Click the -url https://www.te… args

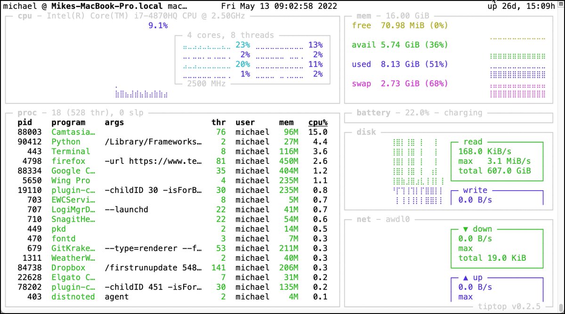click(x=153, y=161)
